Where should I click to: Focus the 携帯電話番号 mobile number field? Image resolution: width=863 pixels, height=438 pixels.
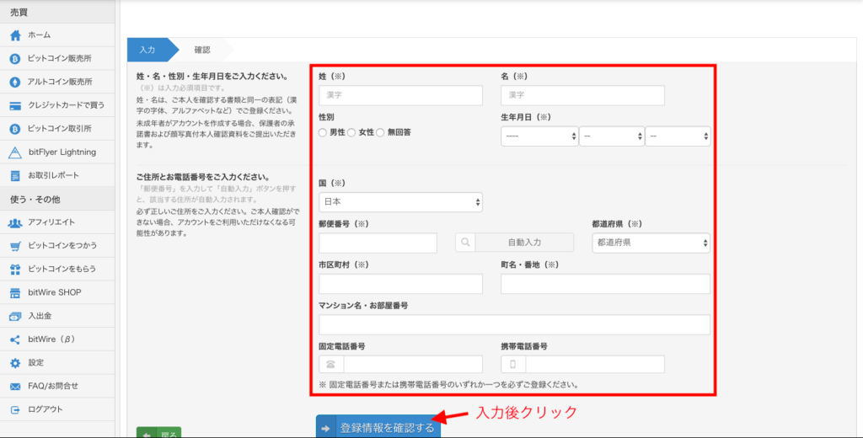tap(595, 364)
